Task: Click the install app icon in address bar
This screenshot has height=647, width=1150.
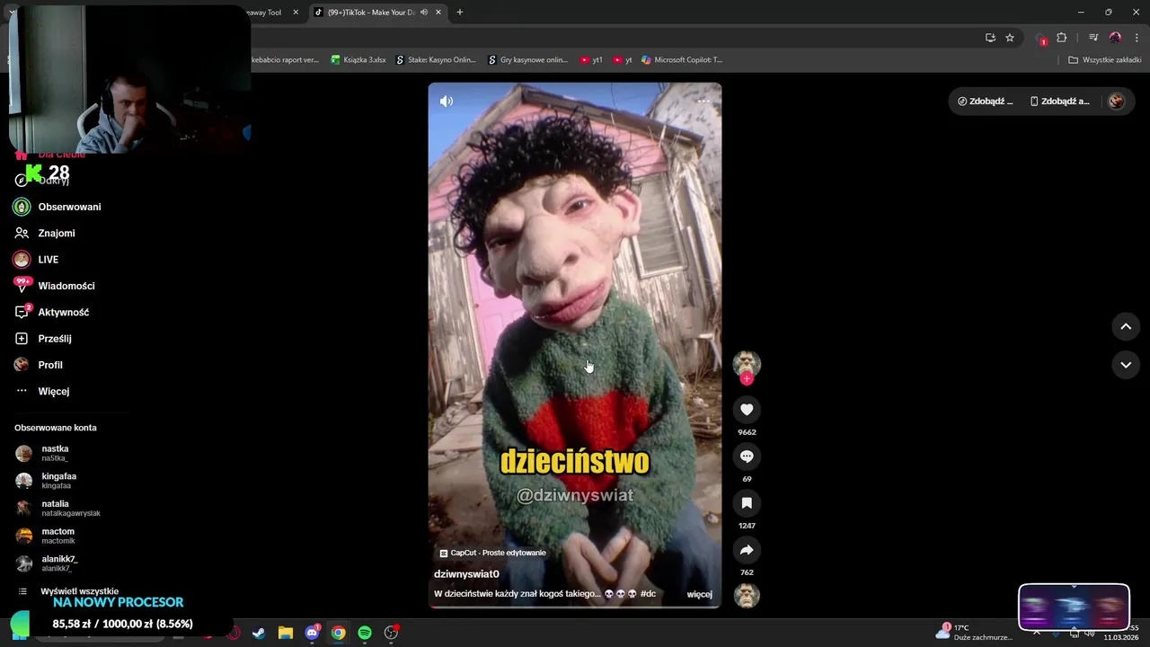Action: tap(990, 38)
